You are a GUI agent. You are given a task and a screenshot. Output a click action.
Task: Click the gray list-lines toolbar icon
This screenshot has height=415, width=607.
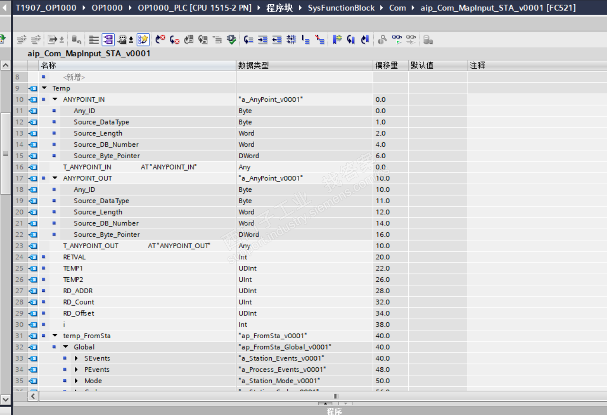(x=94, y=40)
